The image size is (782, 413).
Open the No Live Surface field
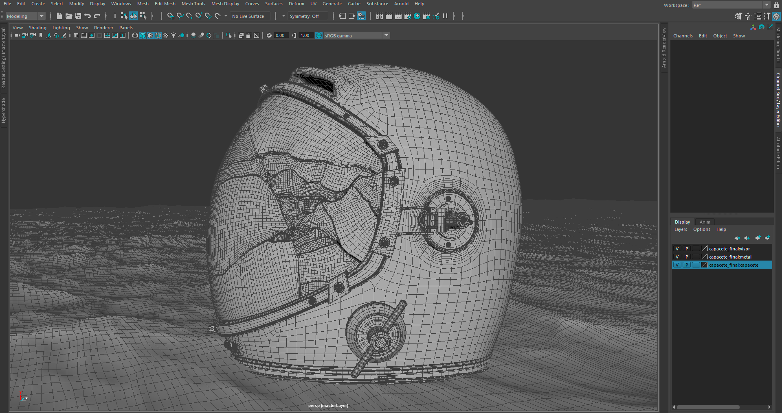[250, 16]
